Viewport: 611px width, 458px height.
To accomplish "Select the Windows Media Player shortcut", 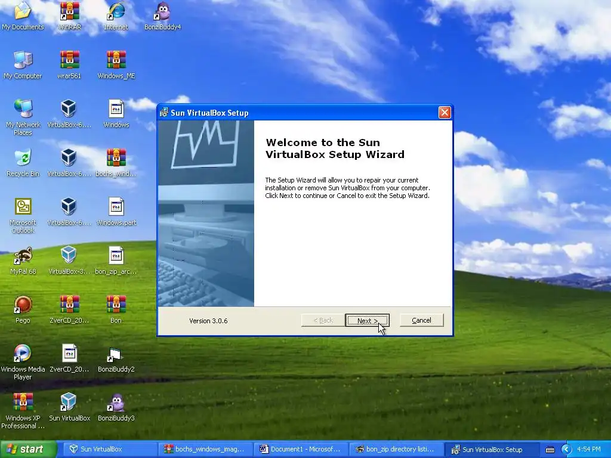I will pos(23,362).
